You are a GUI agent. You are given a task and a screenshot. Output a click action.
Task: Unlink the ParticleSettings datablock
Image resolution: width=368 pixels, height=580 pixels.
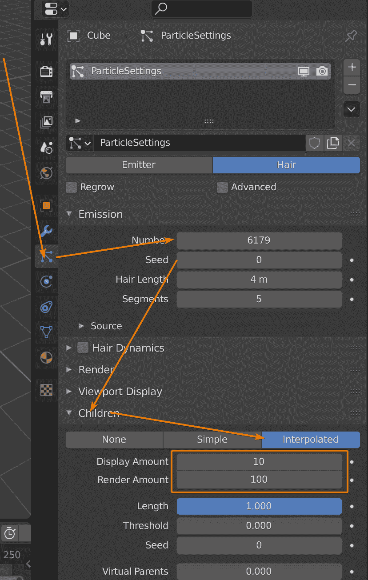(351, 143)
